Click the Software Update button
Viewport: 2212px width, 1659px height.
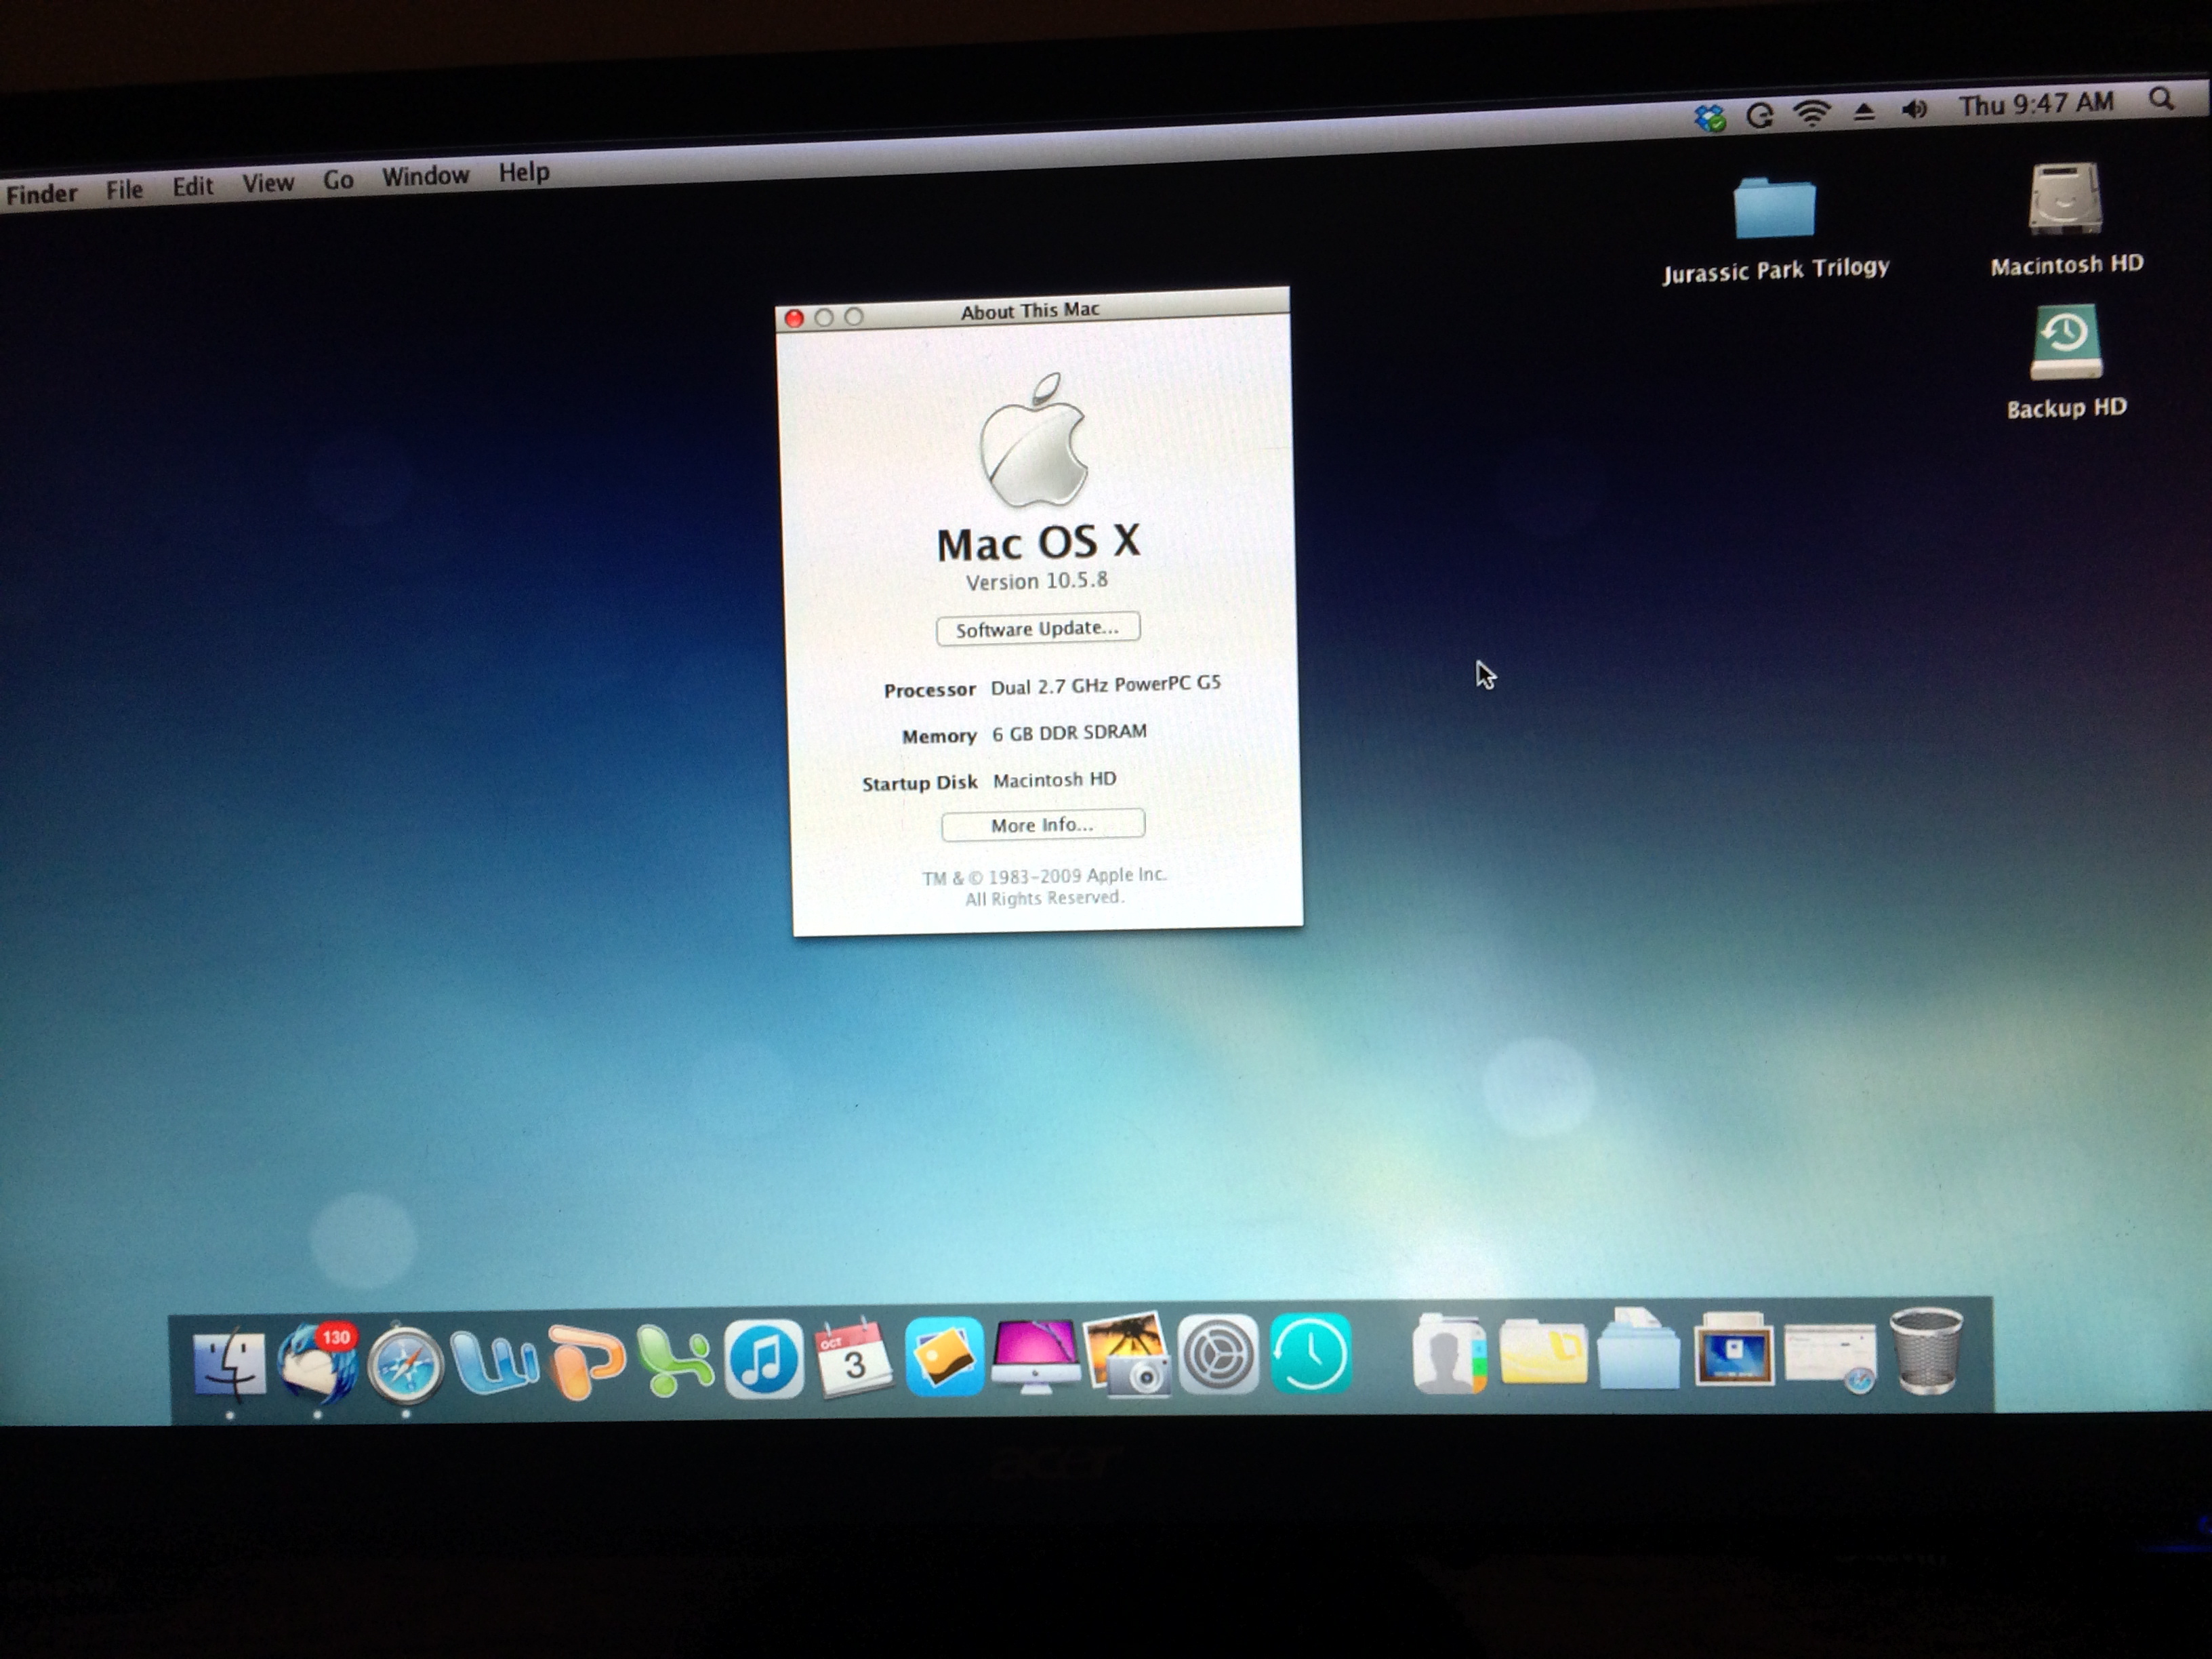[1037, 629]
